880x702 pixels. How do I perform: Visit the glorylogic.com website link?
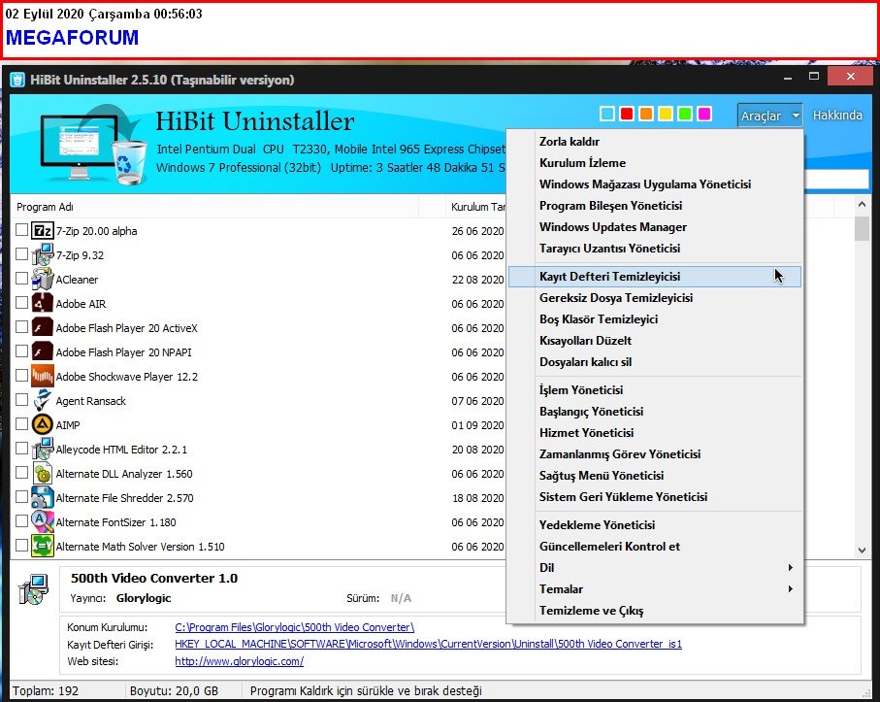pos(239,661)
